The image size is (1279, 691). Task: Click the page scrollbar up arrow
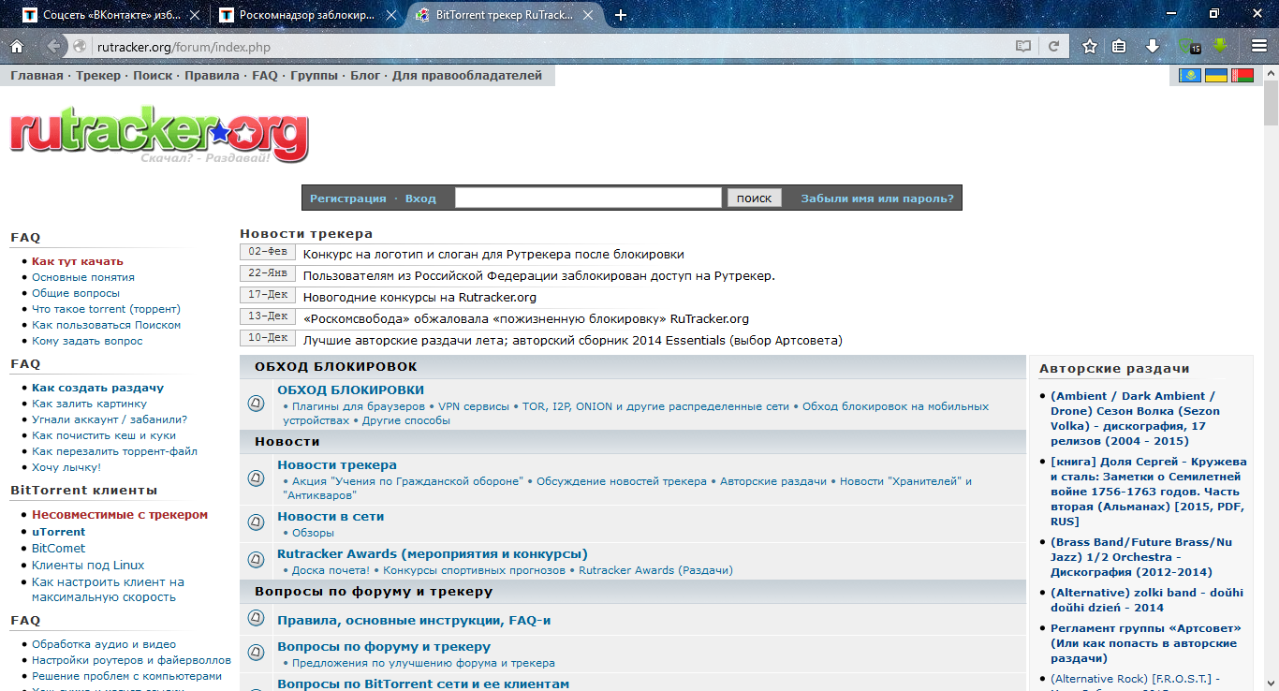coord(1271,73)
